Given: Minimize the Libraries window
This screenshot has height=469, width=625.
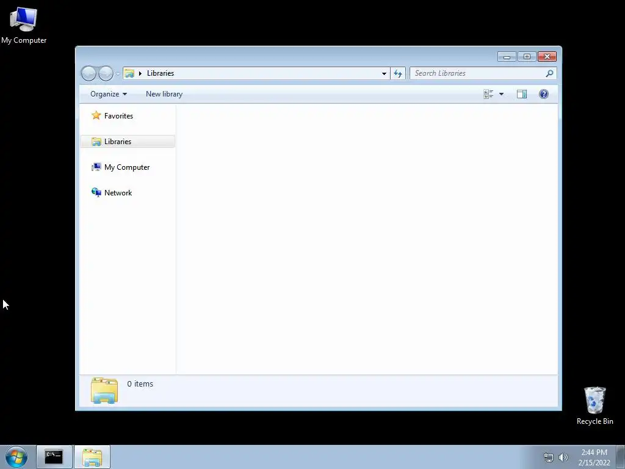Looking at the screenshot, I should pyautogui.click(x=507, y=57).
